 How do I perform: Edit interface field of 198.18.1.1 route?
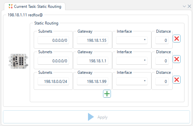coord(132,61)
